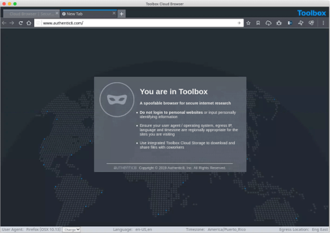
Task: Close the New Tab tab
Action: (114, 13)
